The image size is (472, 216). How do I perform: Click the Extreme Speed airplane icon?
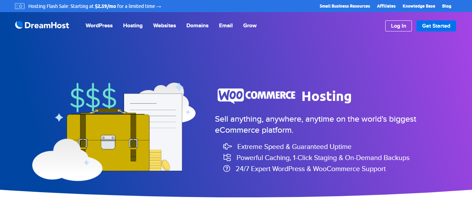(x=227, y=147)
